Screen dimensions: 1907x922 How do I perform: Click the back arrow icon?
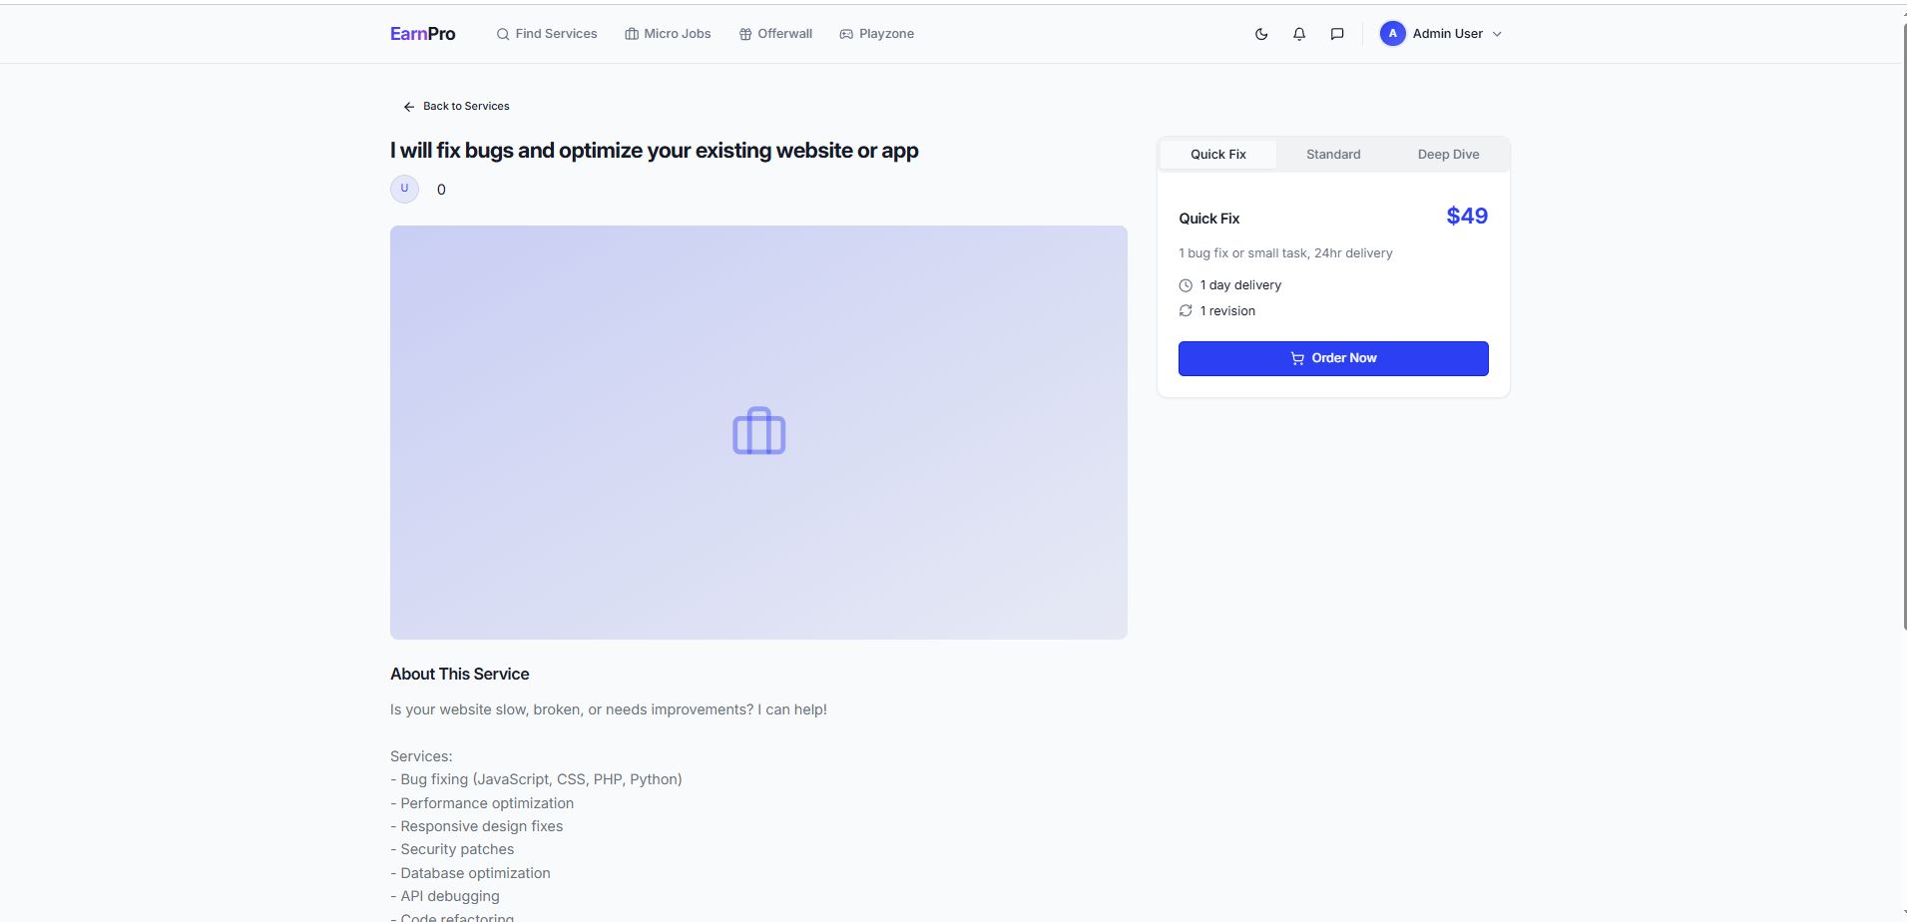point(408,107)
